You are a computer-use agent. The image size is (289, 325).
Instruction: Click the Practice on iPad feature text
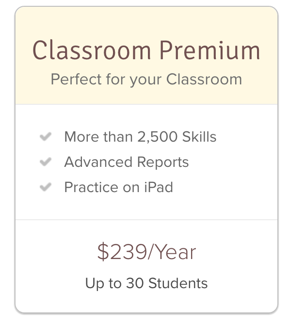[x=118, y=187]
